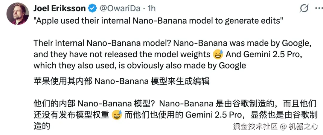323x135 pixels.
Task: Click the sweat-smile emoji in Chinese translation
Action: pos(117,115)
